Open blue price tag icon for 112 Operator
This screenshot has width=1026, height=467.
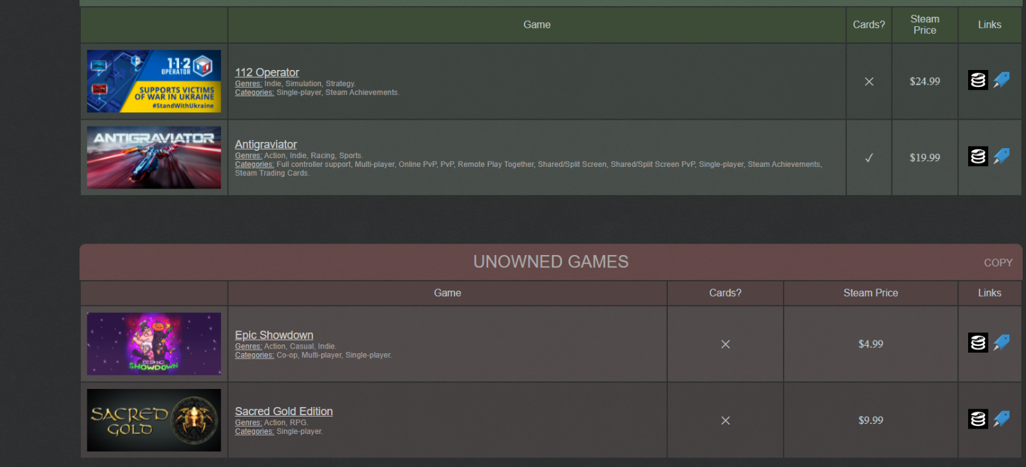pyautogui.click(x=1002, y=81)
